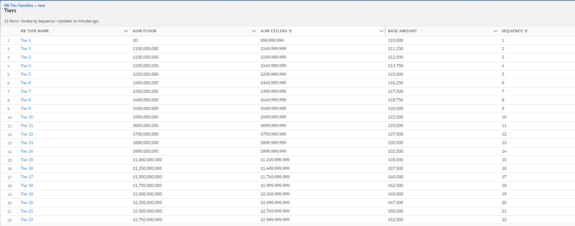The width and height of the screenshot is (575, 226).
Task: Open the Tier 14 record link
Action: coord(27,151)
